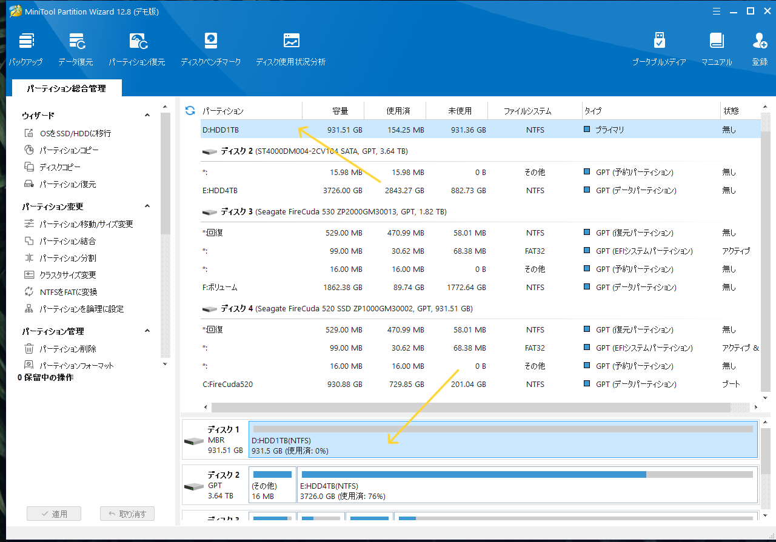The height and width of the screenshot is (542, 776).
Task: Open the ブータブルメディア builder
Action: (660, 48)
